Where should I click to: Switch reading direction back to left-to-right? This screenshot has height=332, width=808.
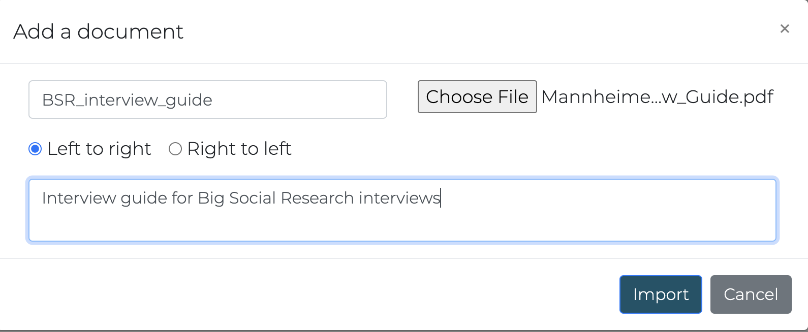tap(35, 149)
